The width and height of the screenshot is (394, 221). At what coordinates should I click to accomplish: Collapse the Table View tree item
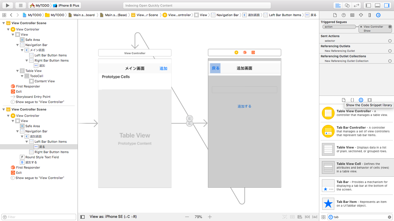coord(17,71)
